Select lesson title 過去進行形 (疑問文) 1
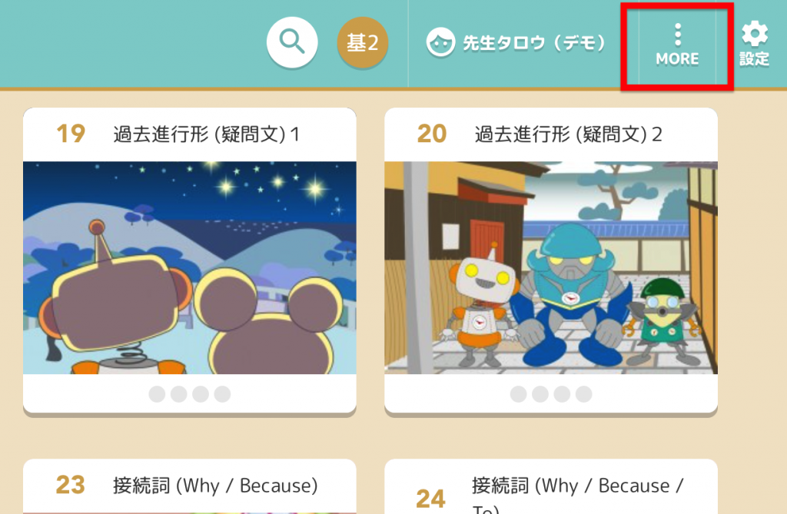The image size is (787, 514). [206, 134]
